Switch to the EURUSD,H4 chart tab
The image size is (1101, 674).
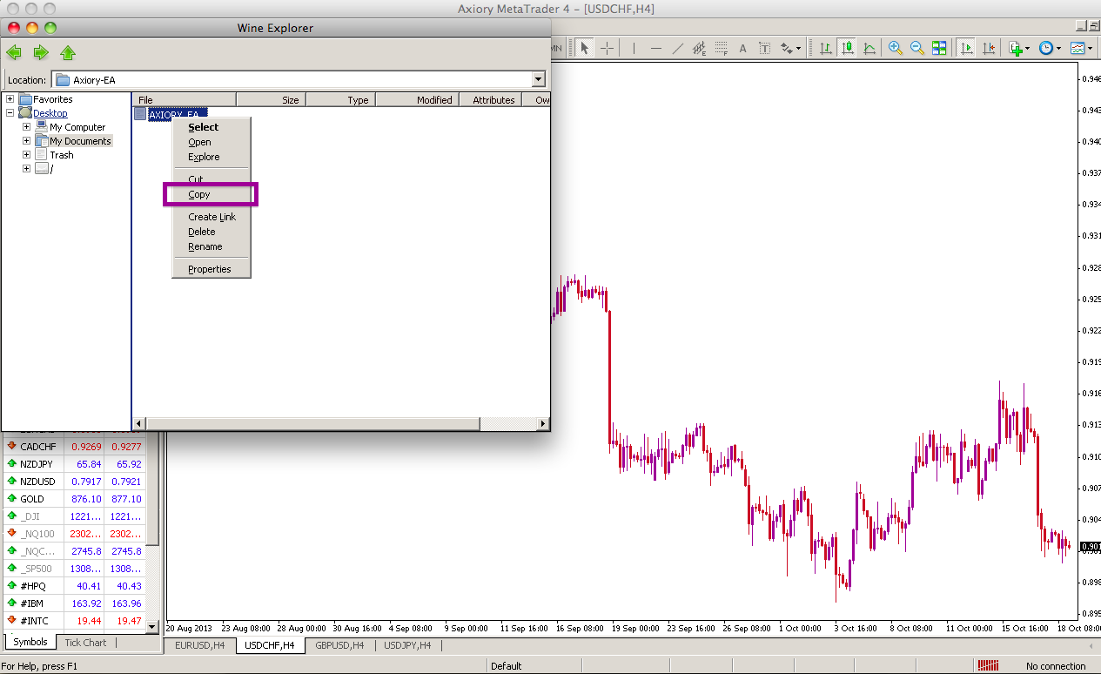coord(199,645)
